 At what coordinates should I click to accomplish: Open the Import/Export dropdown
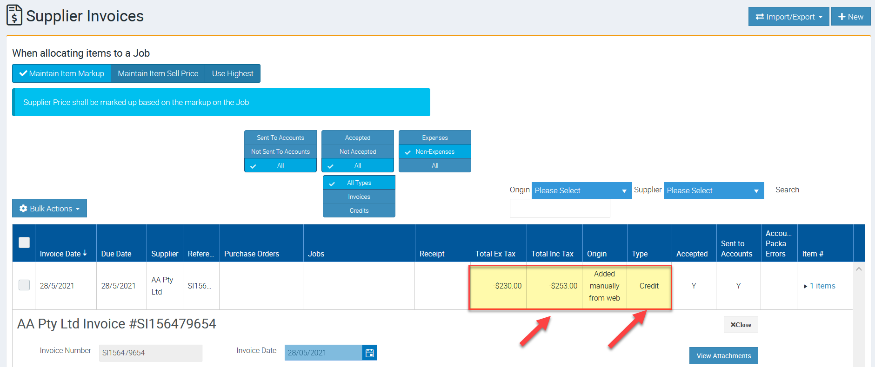click(x=788, y=17)
